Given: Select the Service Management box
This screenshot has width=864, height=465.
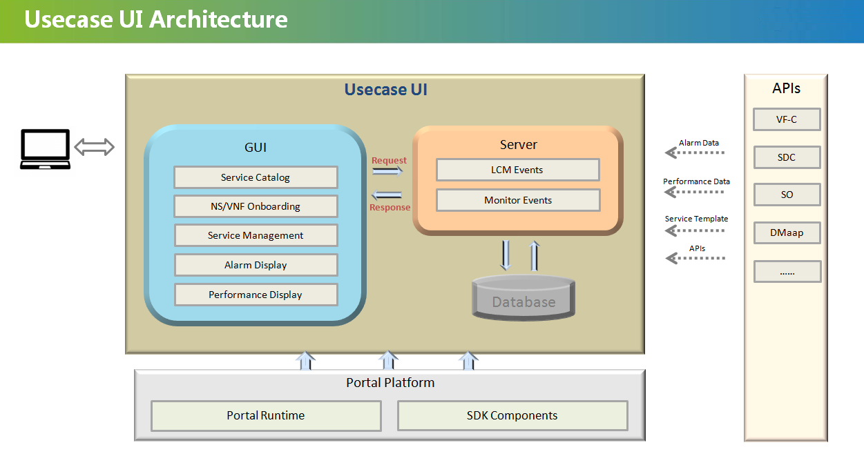Looking at the screenshot, I should point(256,235).
